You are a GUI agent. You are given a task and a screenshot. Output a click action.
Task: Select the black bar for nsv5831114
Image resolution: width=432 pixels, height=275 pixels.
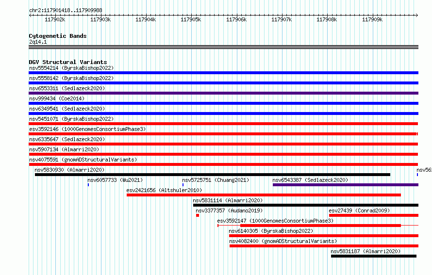306,205
